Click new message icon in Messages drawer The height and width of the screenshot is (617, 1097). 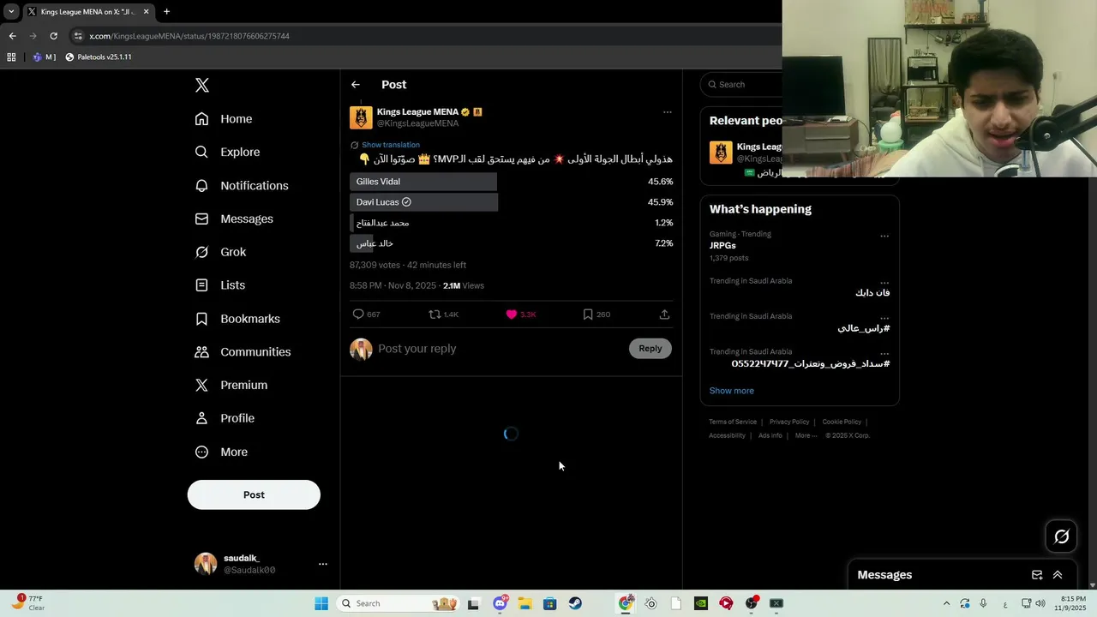(x=1037, y=575)
